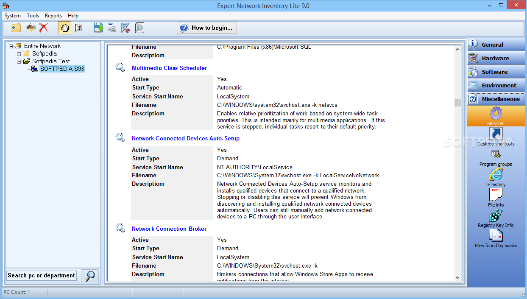Open the Environment category tab
The height and width of the screenshot is (299, 527).
click(496, 85)
